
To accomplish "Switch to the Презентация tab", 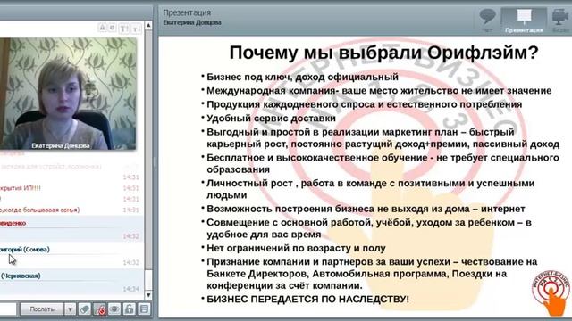I will click(x=524, y=21).
